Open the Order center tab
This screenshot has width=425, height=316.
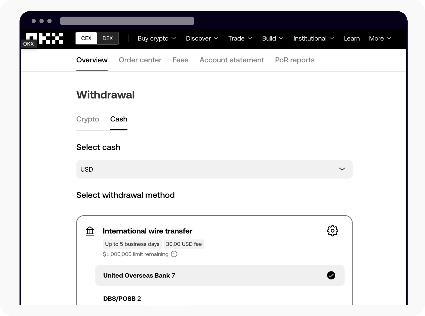140,60
